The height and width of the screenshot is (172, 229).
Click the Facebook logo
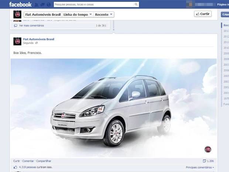(20, 4)
